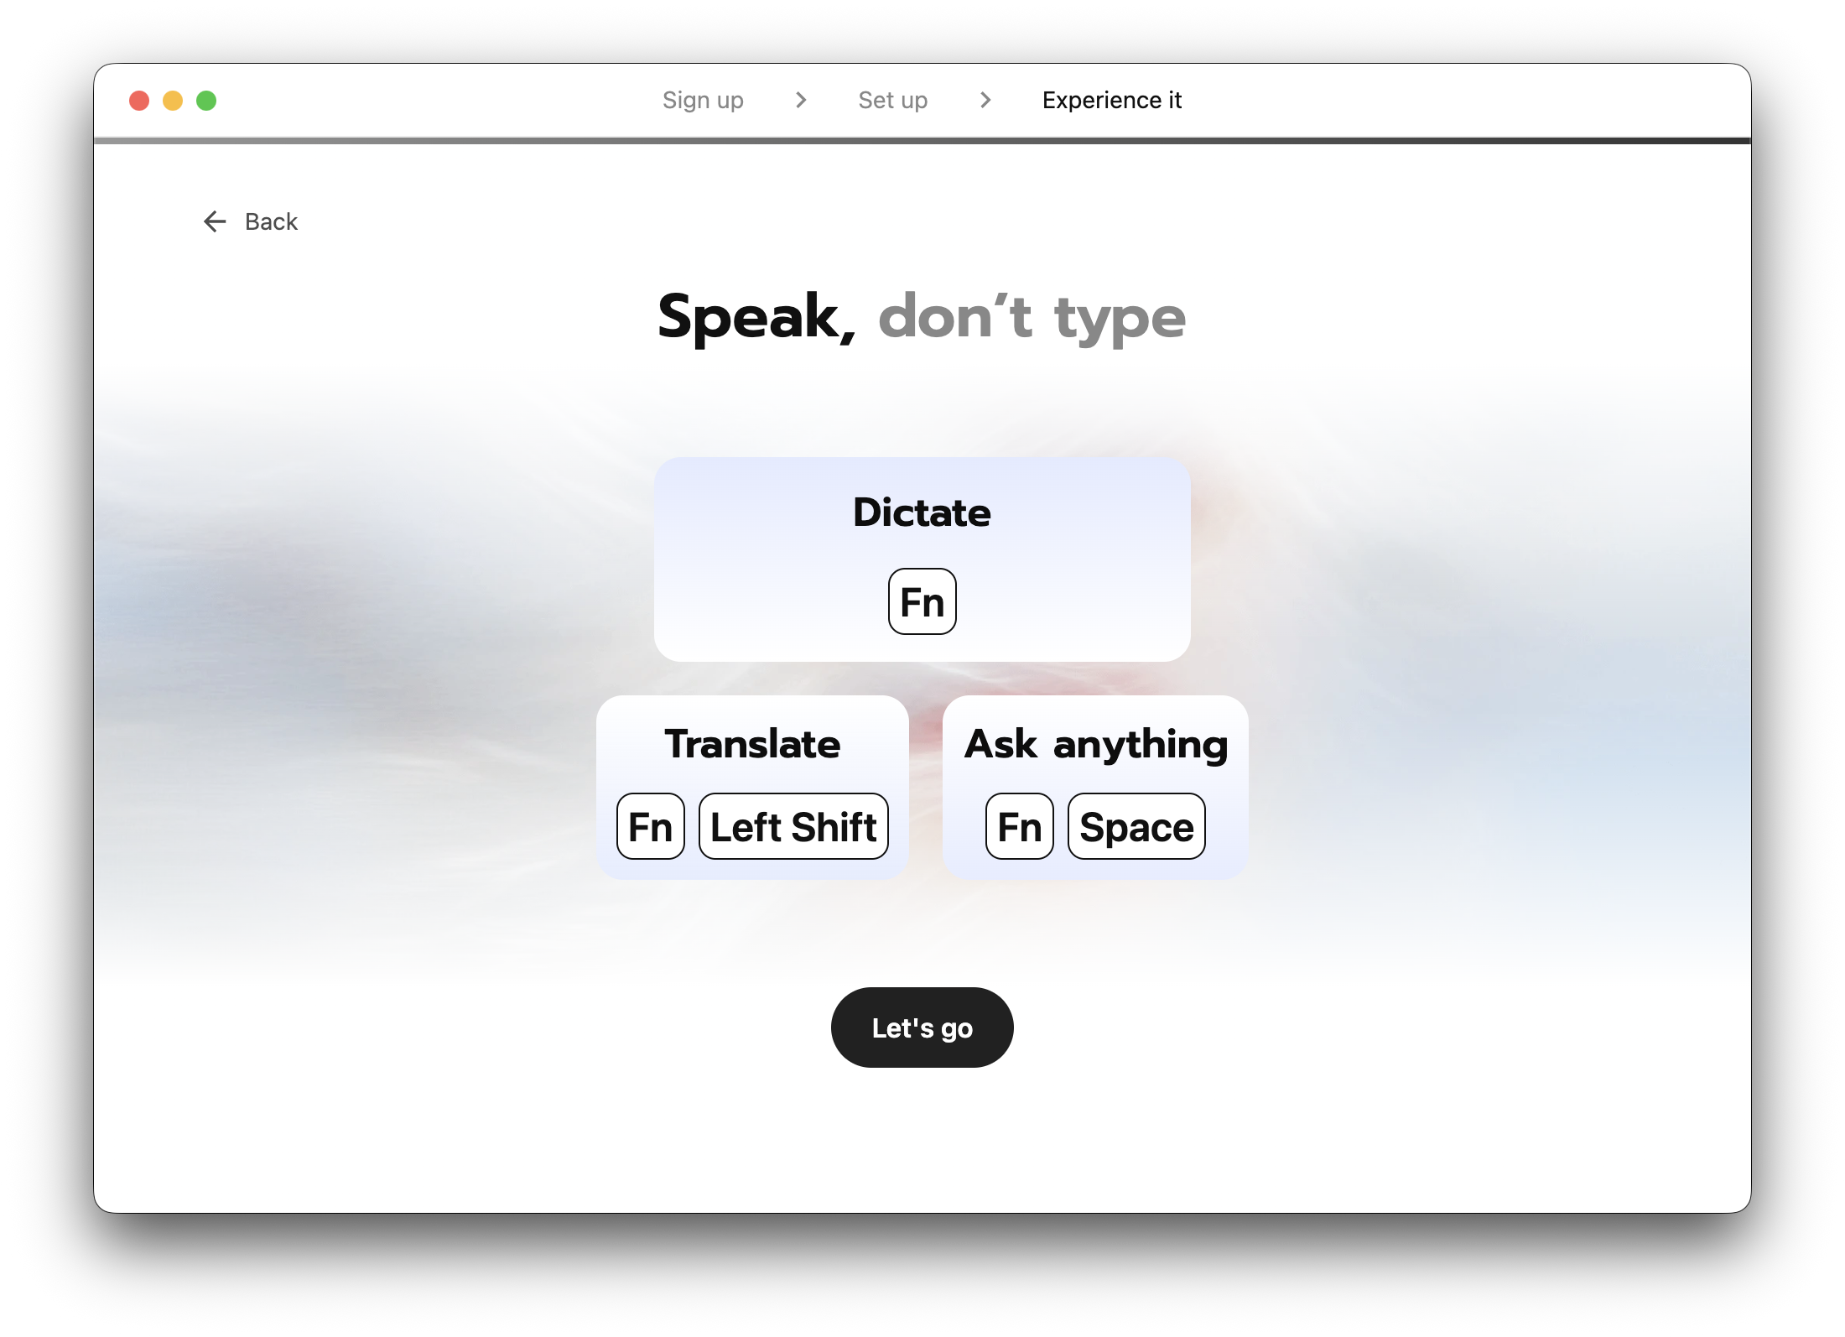Select the Ask anything card title
Screen dimensions: 1845x1337
[1095, 744]
